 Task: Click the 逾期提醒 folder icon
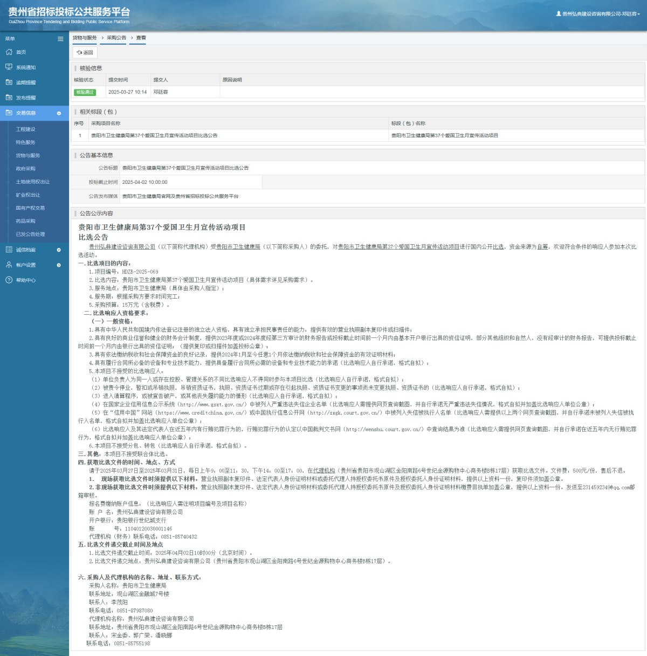(9, 82)
